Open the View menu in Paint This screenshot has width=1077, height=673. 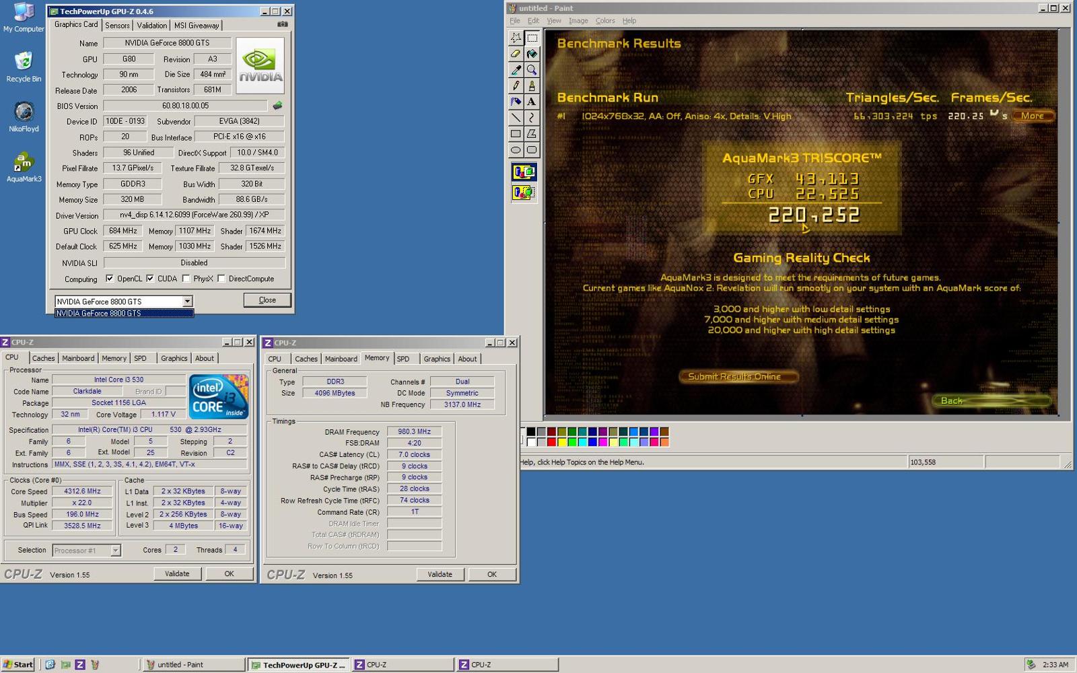[554, 21]
